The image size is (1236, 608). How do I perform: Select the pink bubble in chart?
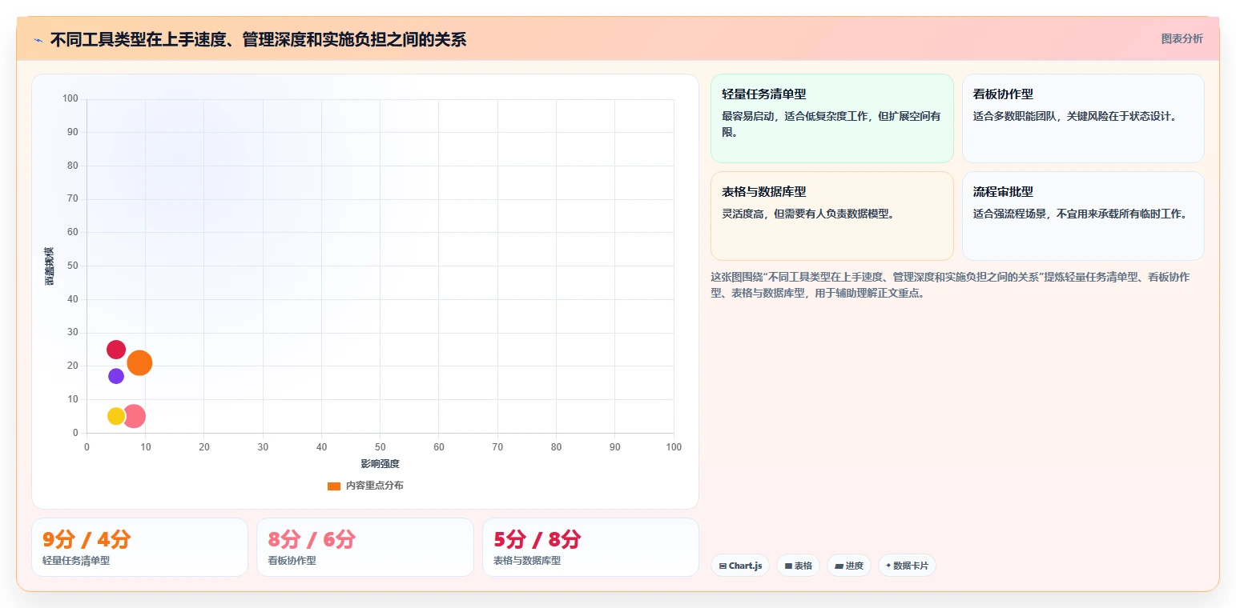click(134, 416)
